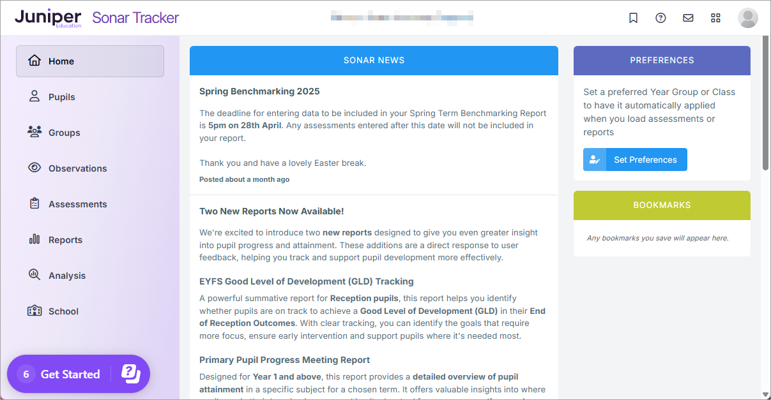Click the Juniper Education logo
This screenshot has width=771, height=400.
(48, 17)
